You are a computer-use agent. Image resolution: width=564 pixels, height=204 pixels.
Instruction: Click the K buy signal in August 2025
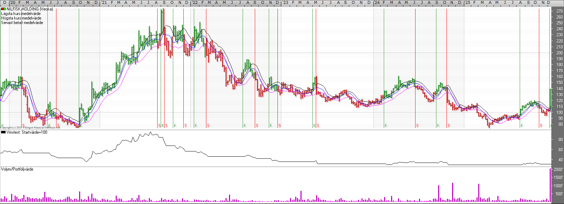tap(522, 126)
